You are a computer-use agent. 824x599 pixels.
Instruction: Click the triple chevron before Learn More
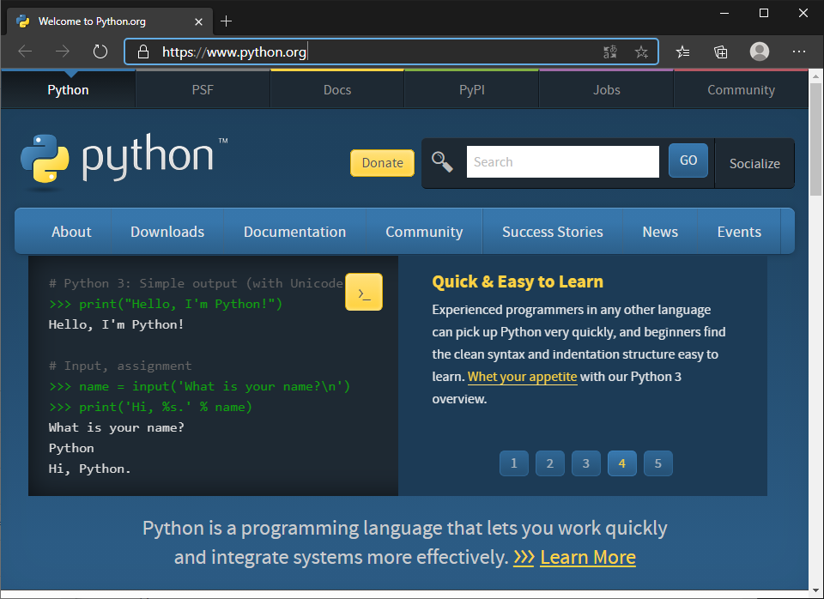pyautogui.click(x=524, y=557)
